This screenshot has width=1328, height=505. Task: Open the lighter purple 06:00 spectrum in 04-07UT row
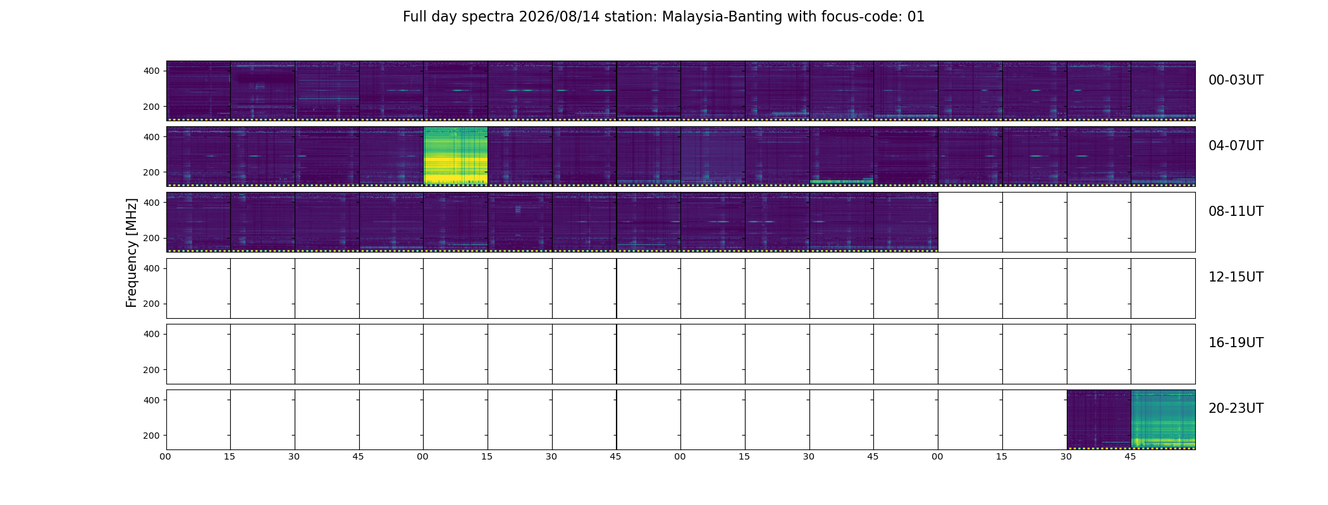(713, 156)
